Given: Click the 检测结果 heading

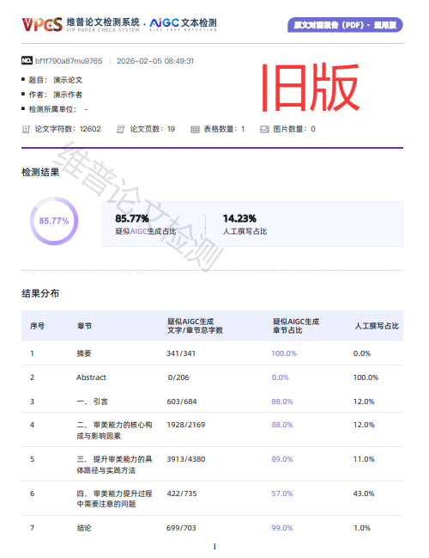Looking at the screenshot, I should (x=40, y=172).
